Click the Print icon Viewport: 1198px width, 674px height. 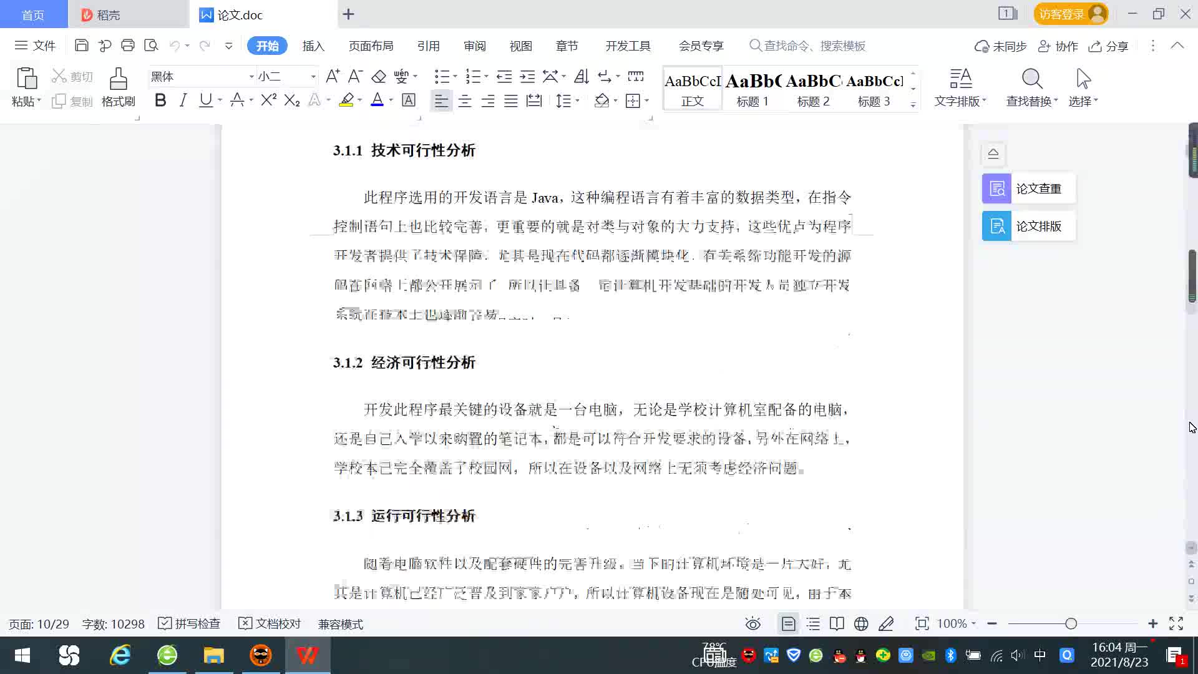[128, 46]
